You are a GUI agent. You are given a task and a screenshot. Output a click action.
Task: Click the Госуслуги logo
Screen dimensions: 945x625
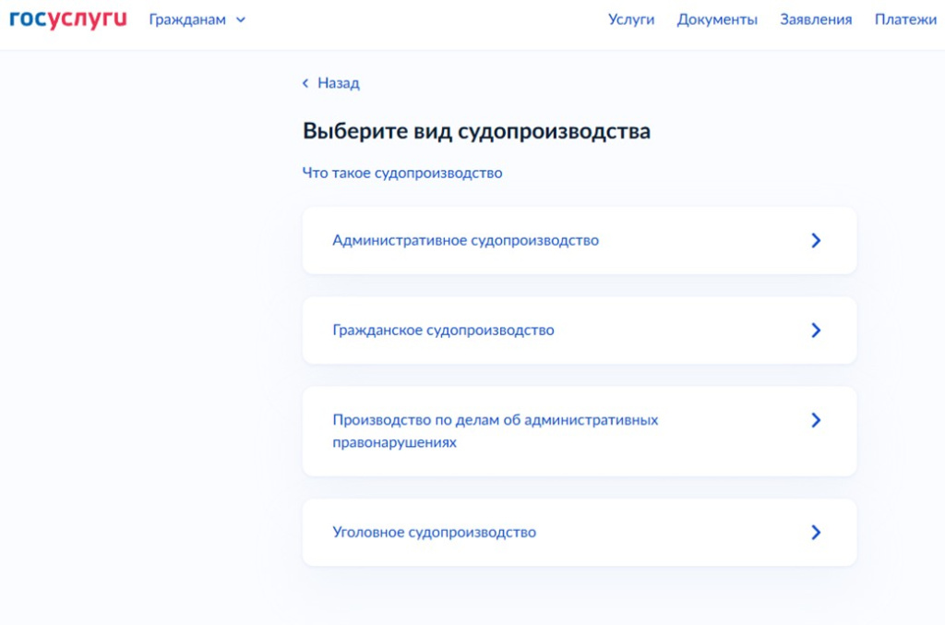pyautogui.click(x=68, y=18)
